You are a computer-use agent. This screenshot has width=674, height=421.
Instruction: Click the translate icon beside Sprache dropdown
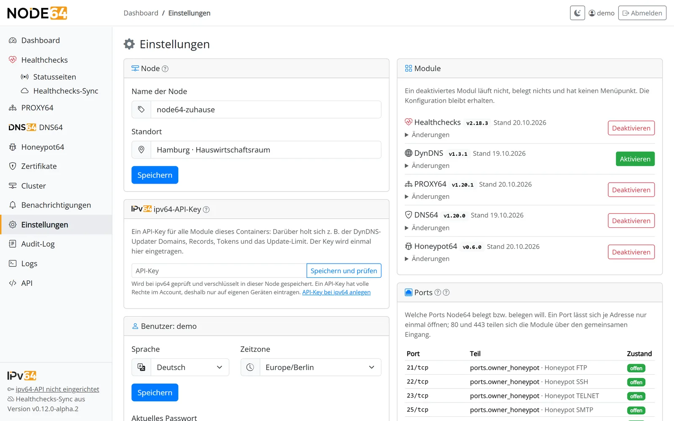click(142, 368)
